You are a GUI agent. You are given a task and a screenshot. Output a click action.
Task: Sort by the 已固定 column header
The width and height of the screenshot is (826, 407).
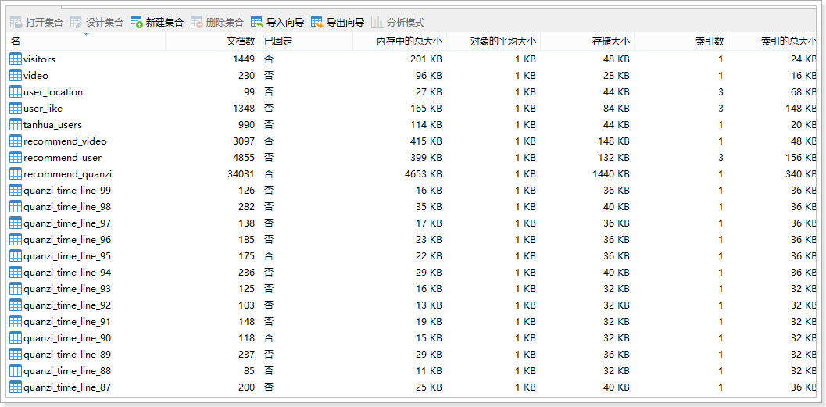click(x=306, y=41)
